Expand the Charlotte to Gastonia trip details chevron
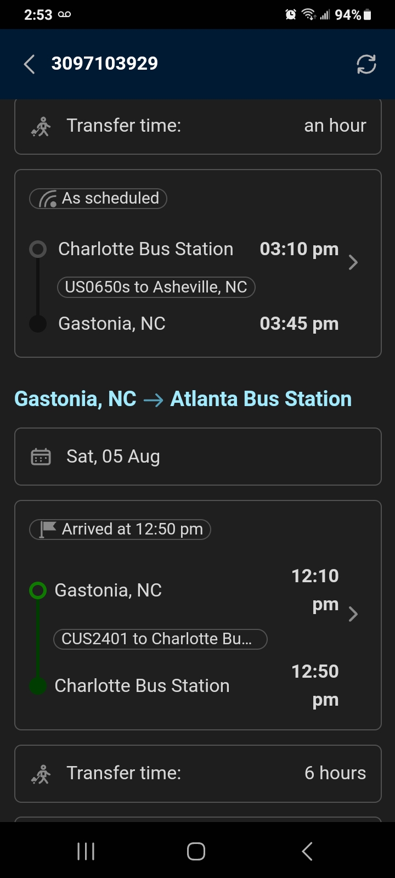The height and width of the screenshot is (878, 395). tap(353, 262)
